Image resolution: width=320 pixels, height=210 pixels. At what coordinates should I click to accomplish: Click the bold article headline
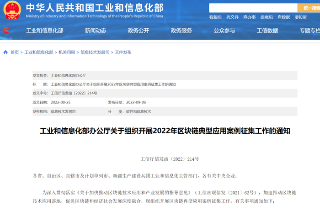[x=165, y=131]
